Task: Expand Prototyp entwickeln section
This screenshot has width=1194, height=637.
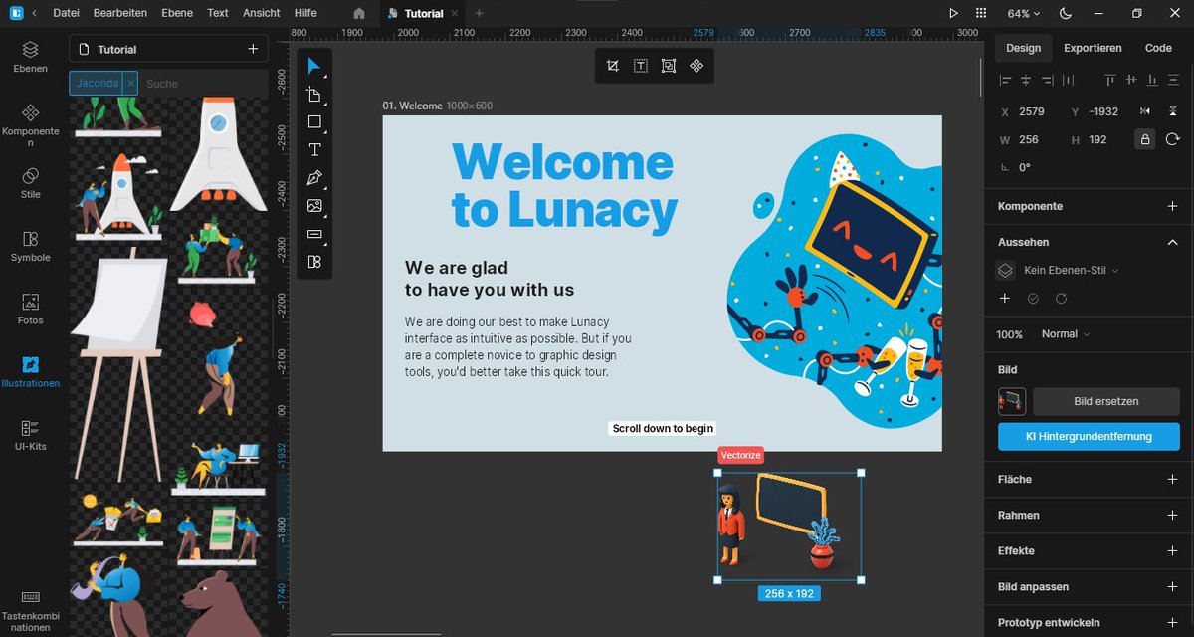Action: tap(1172, 622)
